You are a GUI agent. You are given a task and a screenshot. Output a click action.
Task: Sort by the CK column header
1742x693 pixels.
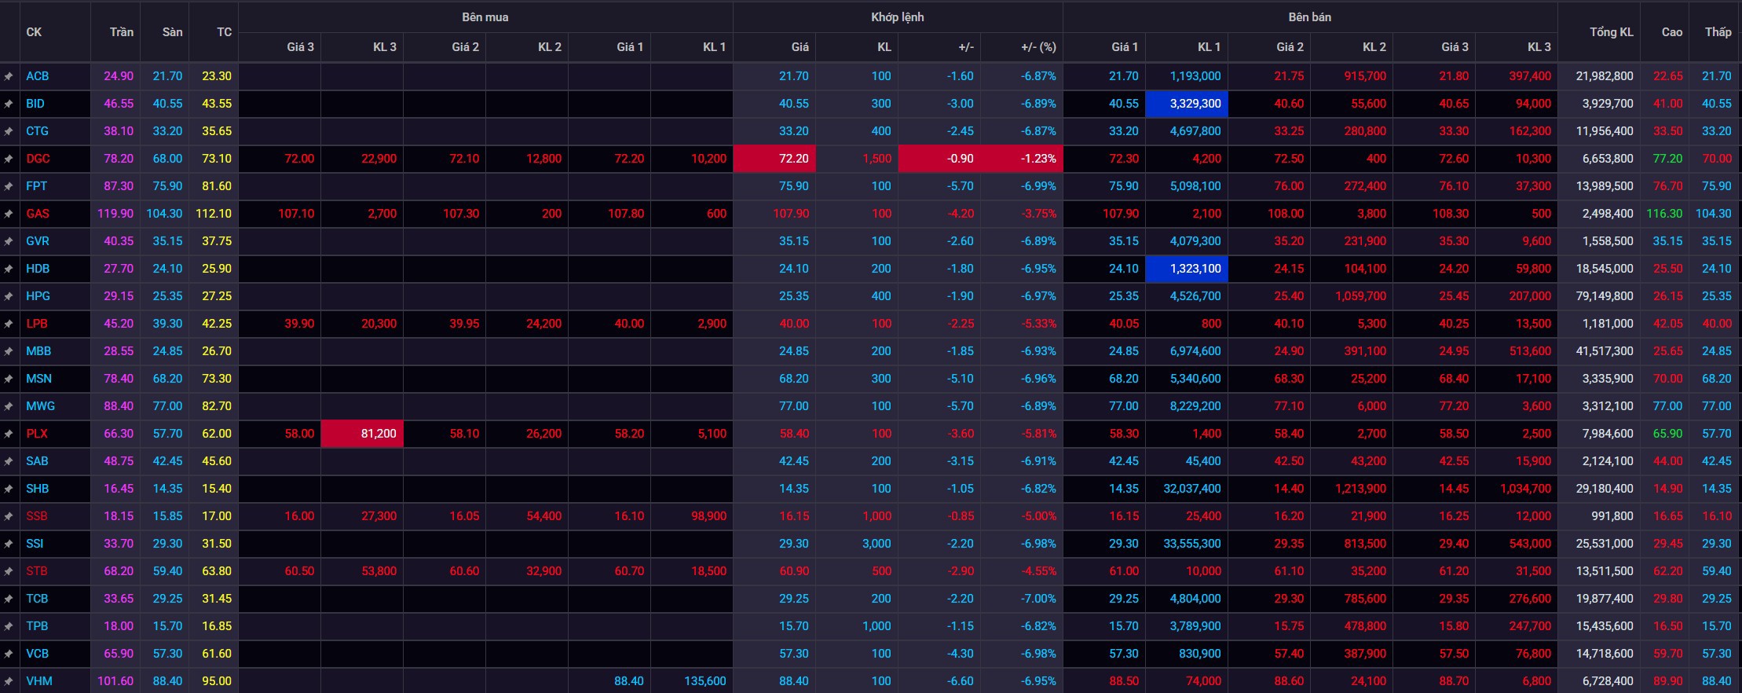34,32
